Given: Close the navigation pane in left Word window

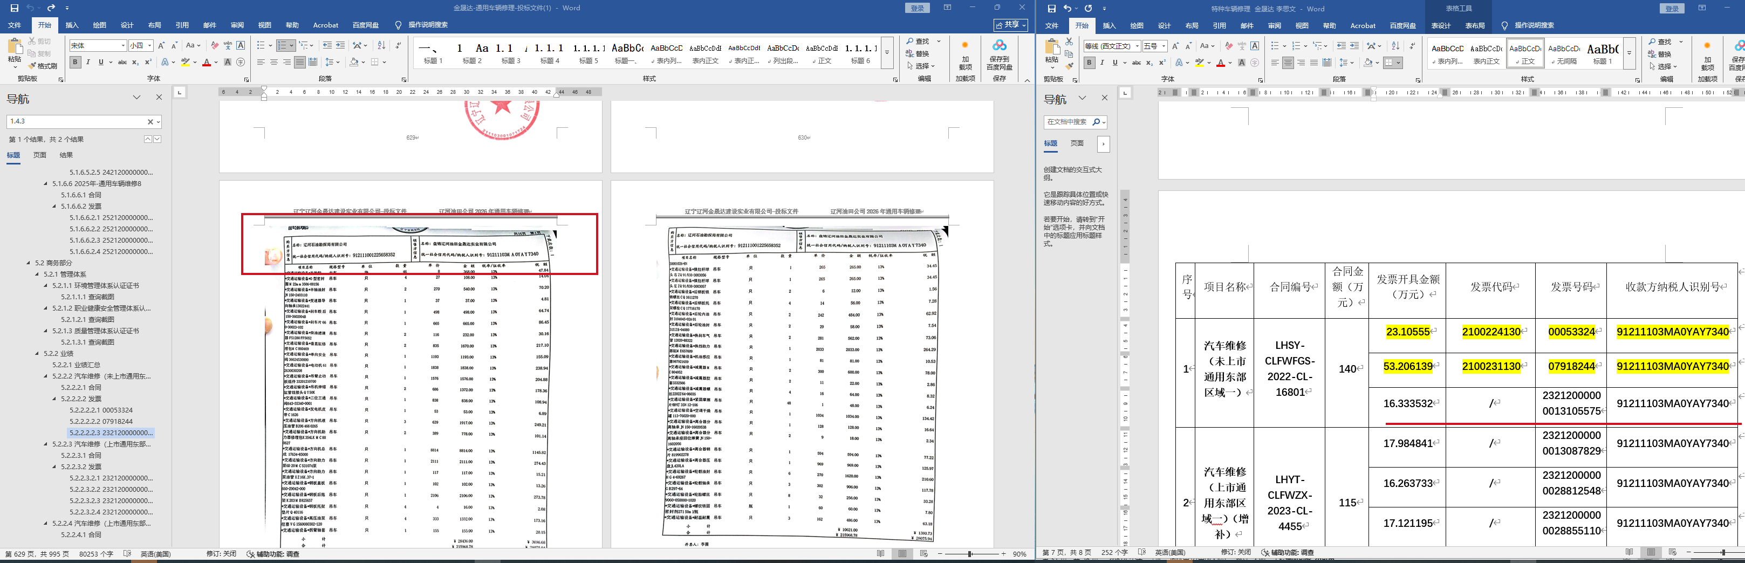Looking at the screenshot, I should click(x=159, y=98).
